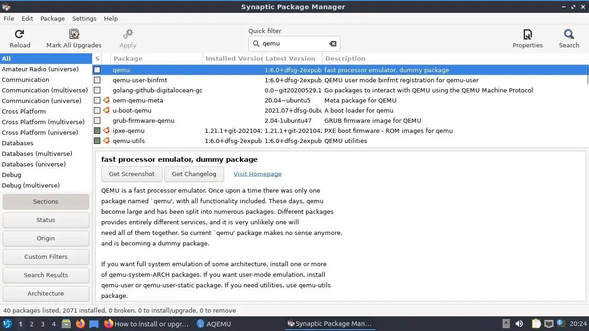The height and width of the screenshot is (331, 589).
Task: Switch to the Architecture filter view
Action: (x=46, y=293)
